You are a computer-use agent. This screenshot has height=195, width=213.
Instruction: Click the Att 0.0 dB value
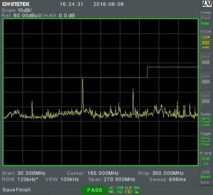pos(67,15)
